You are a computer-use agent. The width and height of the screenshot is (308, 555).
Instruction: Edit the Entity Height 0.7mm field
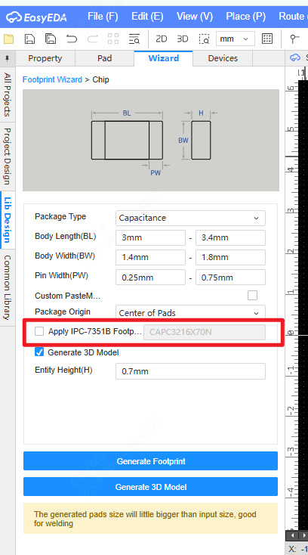click(x=190, y=371)
